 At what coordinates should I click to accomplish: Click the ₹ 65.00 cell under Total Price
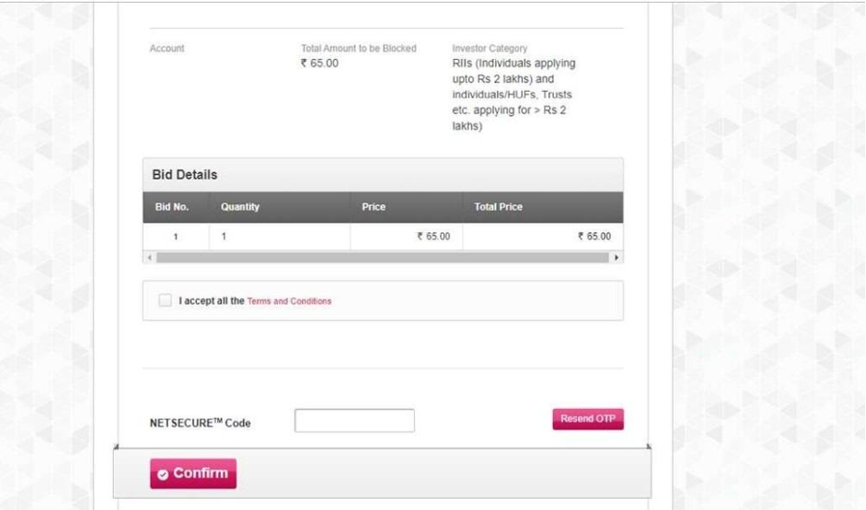coord(594,237)
